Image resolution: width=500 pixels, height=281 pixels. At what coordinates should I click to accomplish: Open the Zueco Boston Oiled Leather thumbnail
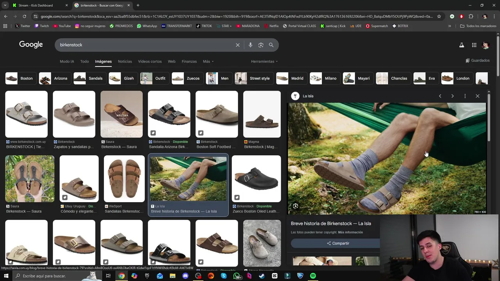(256, 179)
